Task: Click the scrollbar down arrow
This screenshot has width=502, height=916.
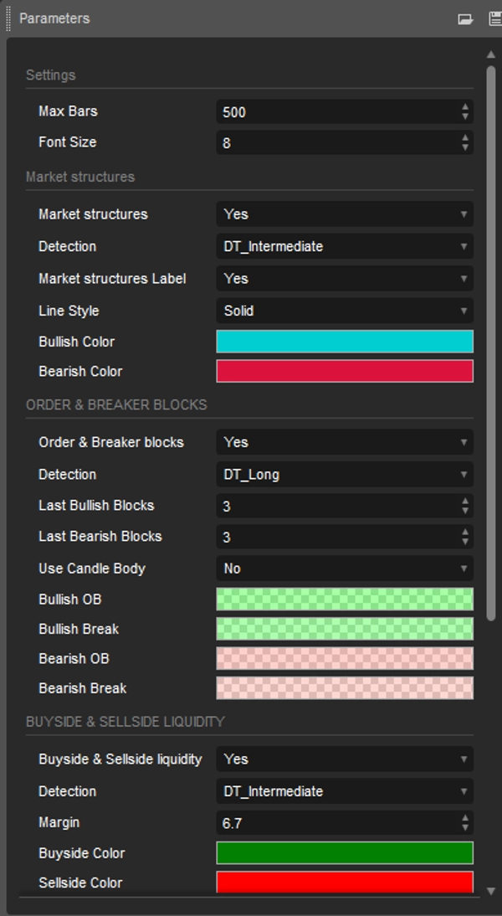Action: (x=492, y=892)
